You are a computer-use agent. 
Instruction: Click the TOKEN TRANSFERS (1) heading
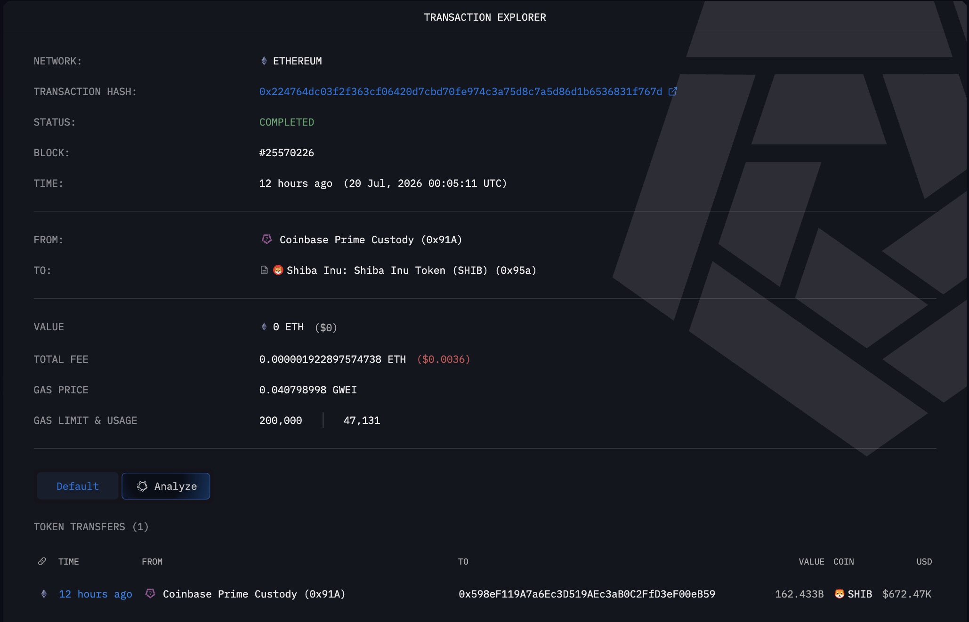pos(91,527)
